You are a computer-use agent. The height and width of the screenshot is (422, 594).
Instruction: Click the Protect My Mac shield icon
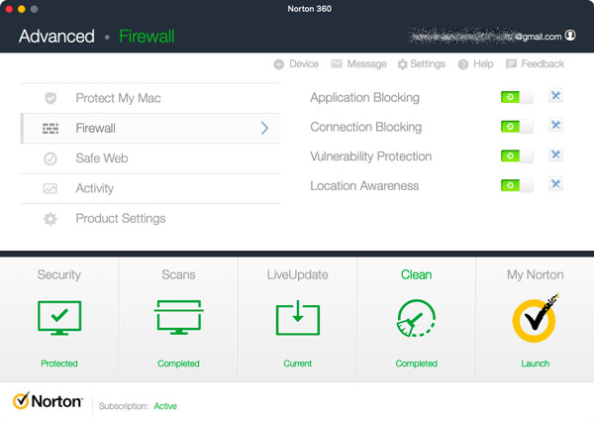tap(50, 98)
